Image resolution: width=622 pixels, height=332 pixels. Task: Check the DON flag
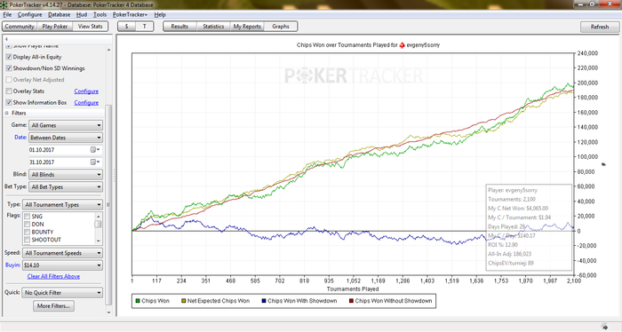point(28,225)
